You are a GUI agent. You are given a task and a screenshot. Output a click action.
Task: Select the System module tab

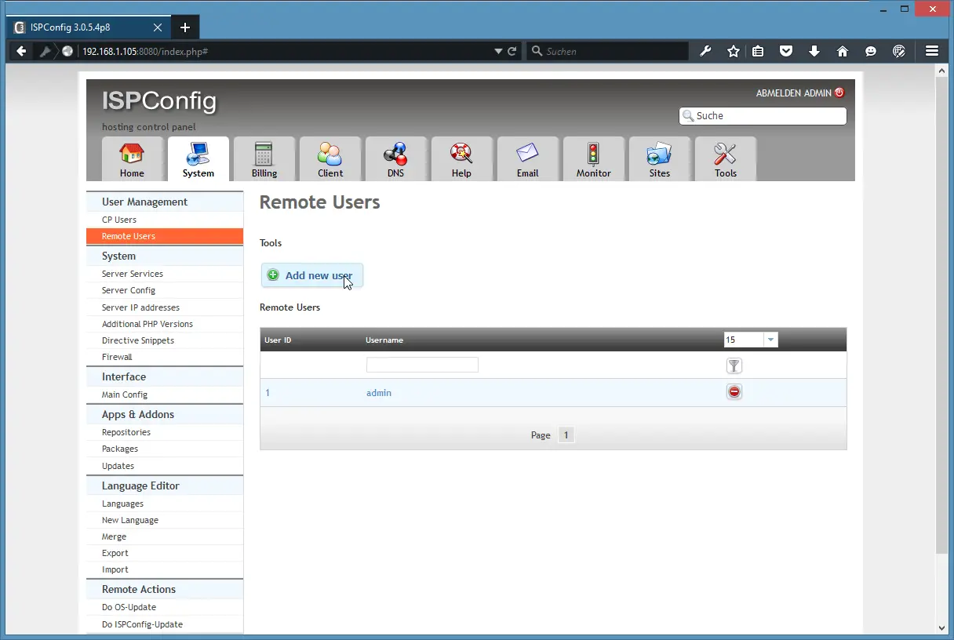[198, 159]
